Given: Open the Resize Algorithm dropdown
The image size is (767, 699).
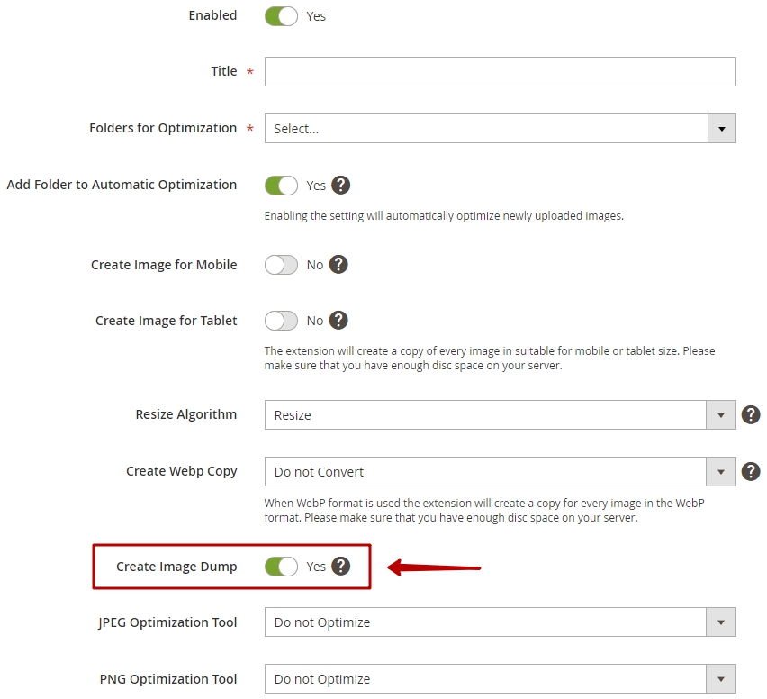Looking at the screenshot, I should [500, 415].
